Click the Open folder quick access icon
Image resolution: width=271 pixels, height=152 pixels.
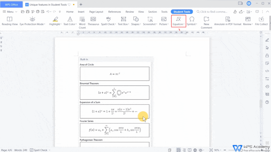(x=22, y=12)
